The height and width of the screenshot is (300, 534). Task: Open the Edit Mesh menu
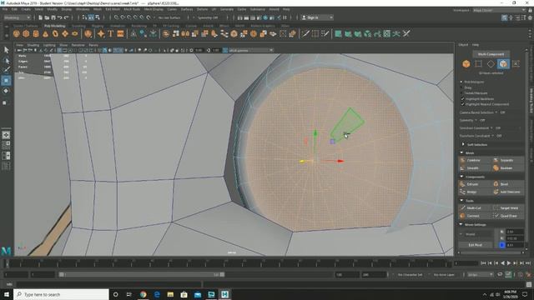coord(113,9)
